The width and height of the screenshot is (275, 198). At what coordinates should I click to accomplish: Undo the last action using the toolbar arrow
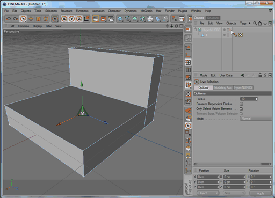pos(9,19)
